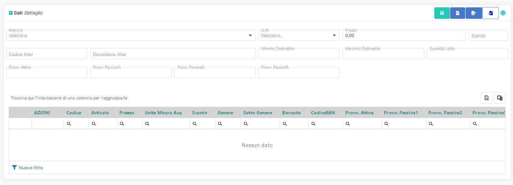Click the Sconto input field
Screen dimensions: 513x185
click(x=488, y=35)
